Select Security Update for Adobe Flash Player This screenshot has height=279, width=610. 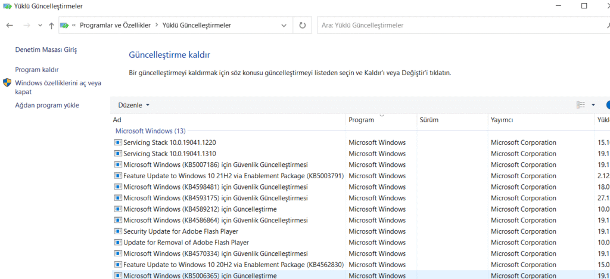coord(180,231)
